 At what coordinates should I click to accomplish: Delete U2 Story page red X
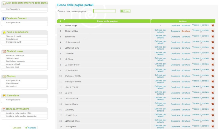213,59
